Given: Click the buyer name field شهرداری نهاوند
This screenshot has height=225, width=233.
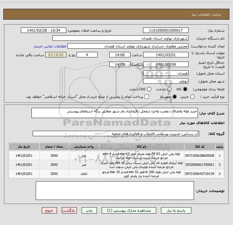Looking at the screenshot, I should click(x=120, y=38).
